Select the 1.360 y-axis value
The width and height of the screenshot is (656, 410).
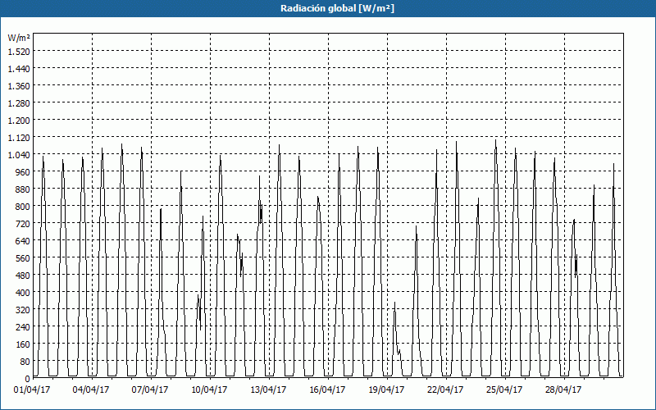19,86
